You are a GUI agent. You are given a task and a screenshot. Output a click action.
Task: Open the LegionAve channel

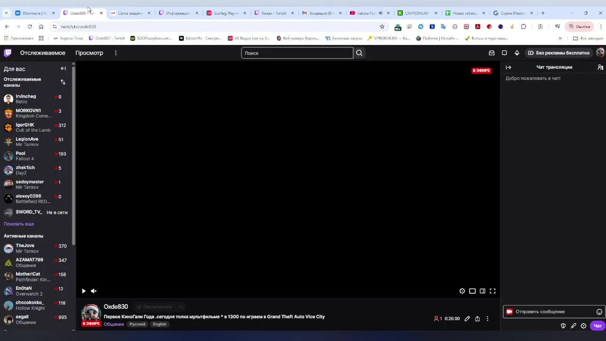tap(36, 142)
